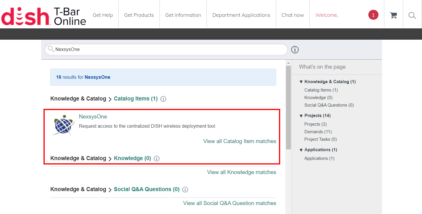Select the Applications (1) sub-item in sidebar
422x214 pixels.
tap(319, 158)
